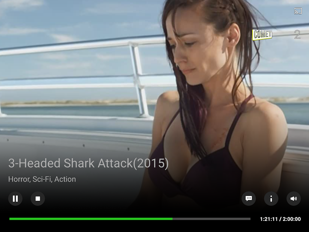Click the total duration 2:00:00
Screen dimensions: 309x232
pyautogui.click(x=292, y=219)
